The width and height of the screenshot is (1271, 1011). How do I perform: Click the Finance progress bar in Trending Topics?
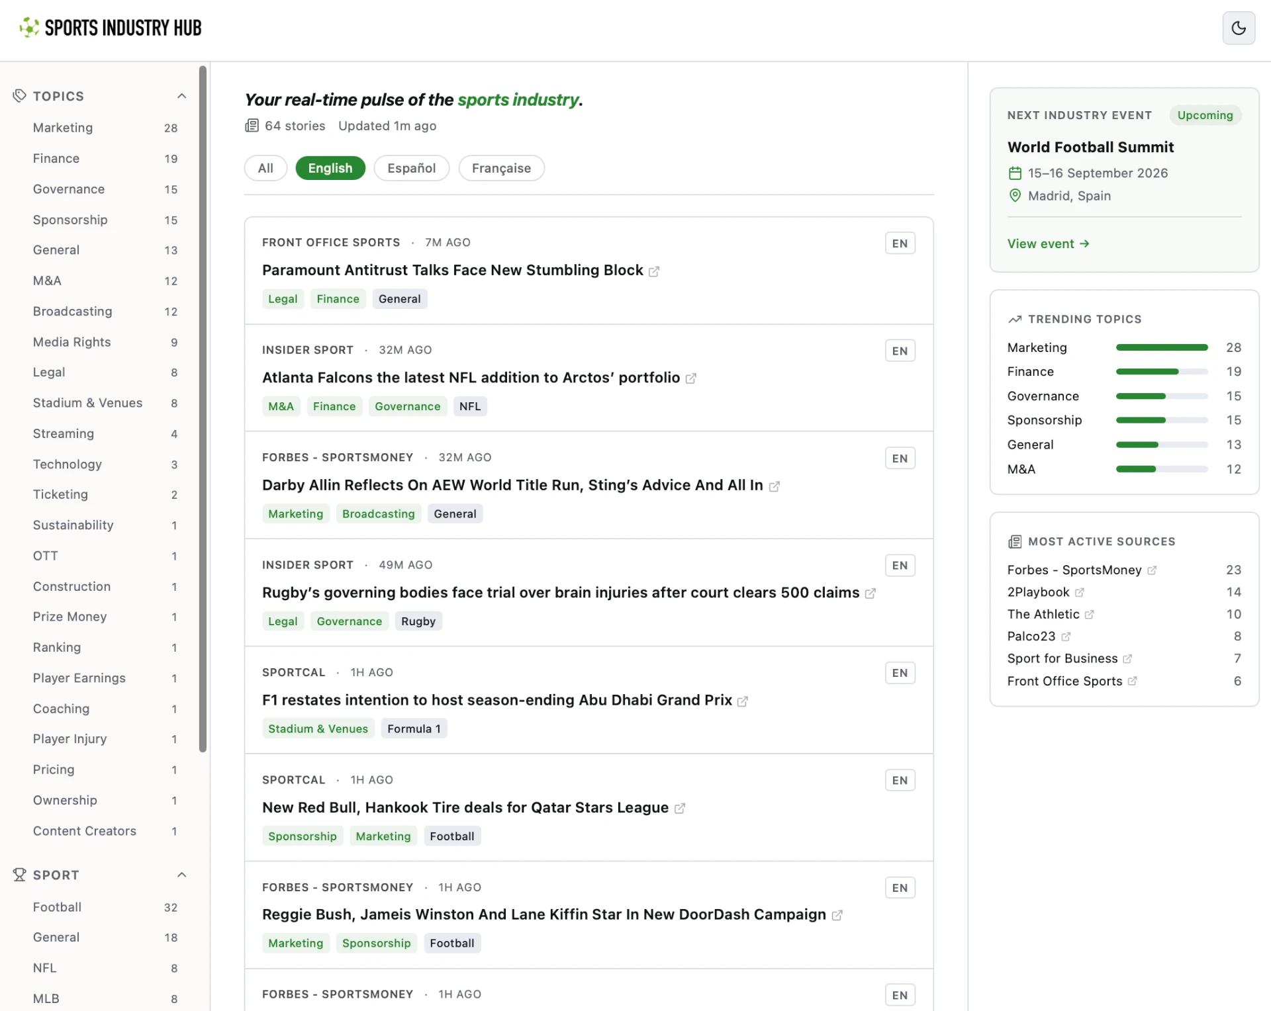coord(1162,372)
